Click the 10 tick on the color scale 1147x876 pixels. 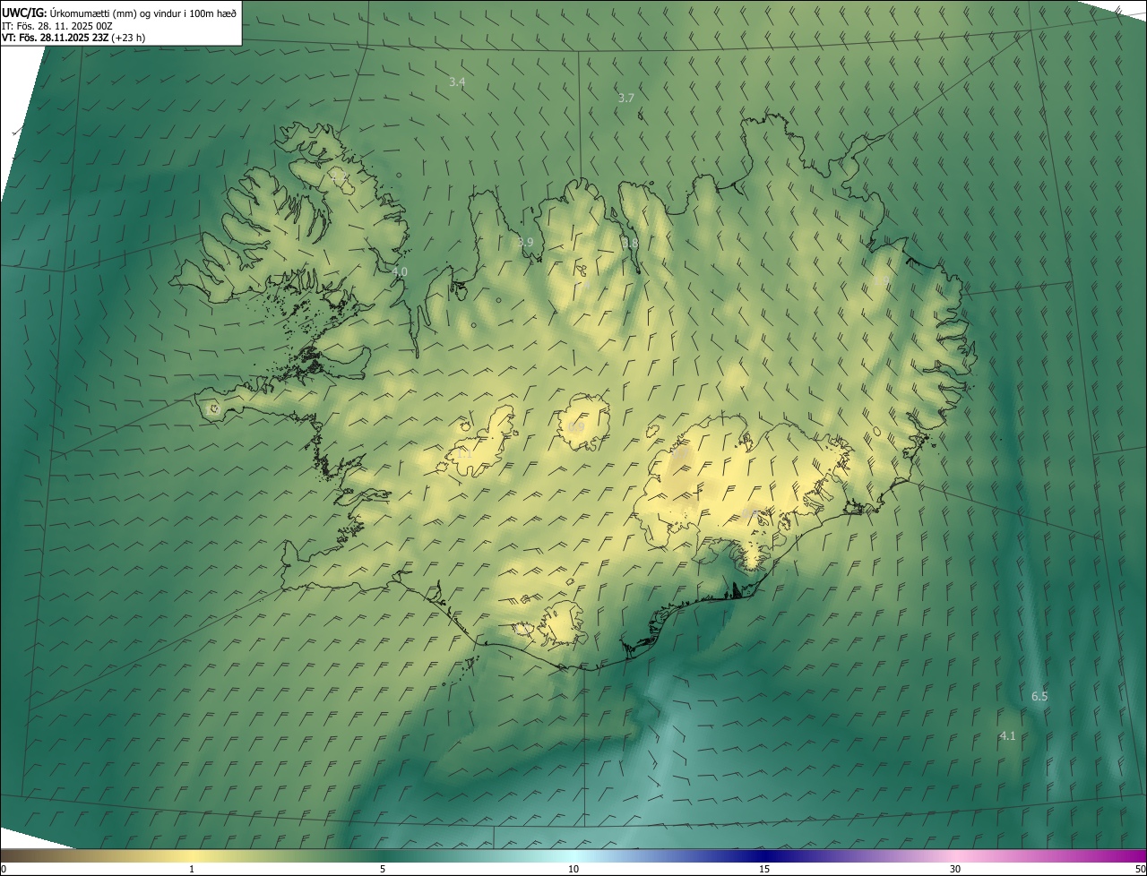[x=573, y=869]
